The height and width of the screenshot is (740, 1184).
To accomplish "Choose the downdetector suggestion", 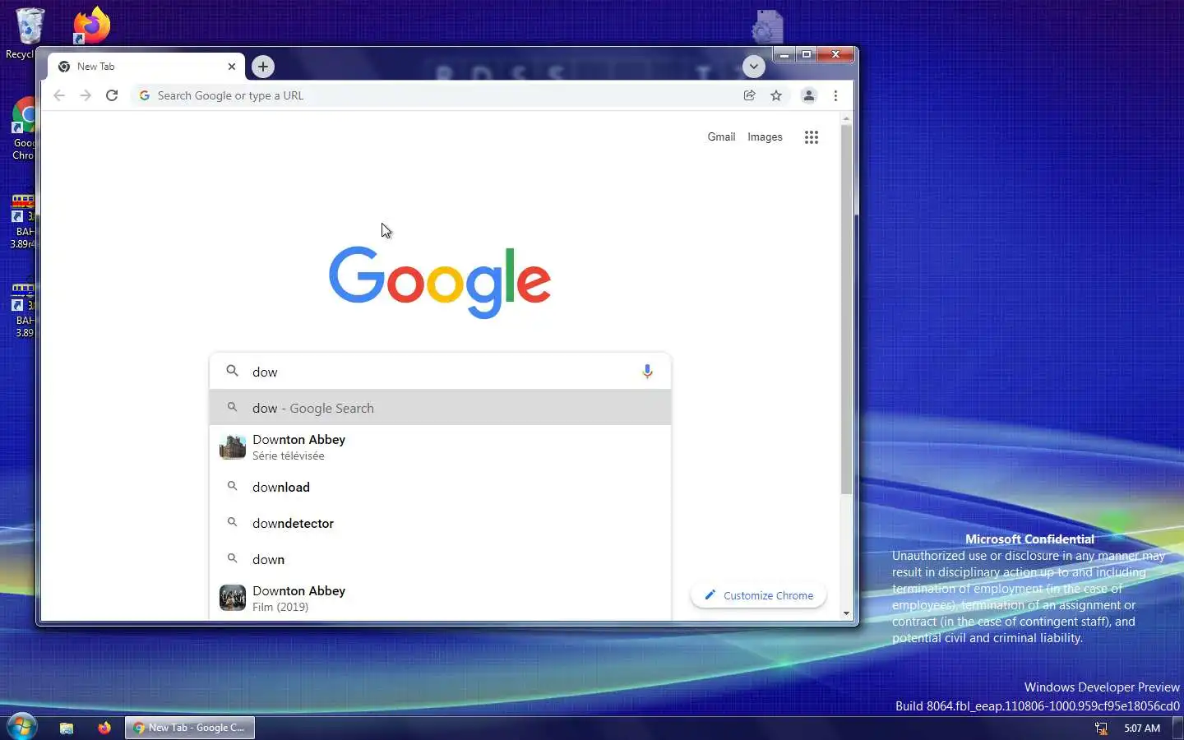I will 441,523.
